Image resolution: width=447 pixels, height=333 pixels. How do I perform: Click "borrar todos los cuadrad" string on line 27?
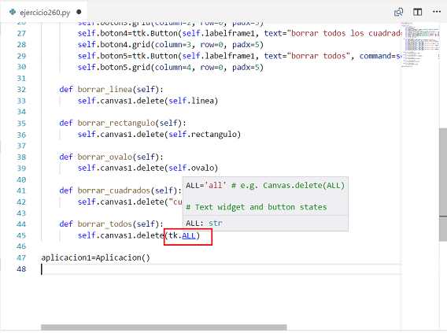tap(345, 33)
